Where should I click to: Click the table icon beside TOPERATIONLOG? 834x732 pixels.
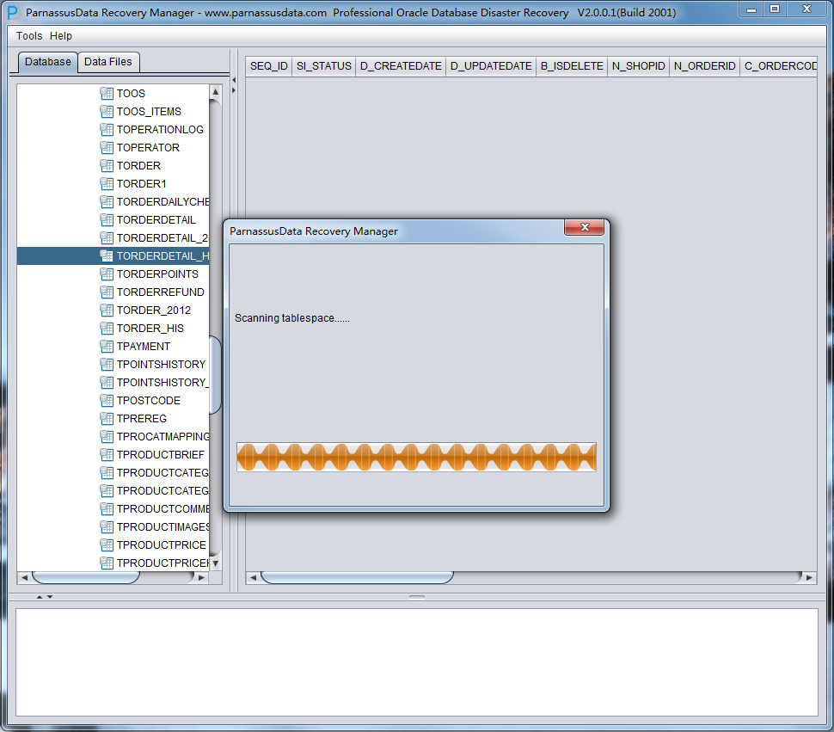[x=107, y=130]
